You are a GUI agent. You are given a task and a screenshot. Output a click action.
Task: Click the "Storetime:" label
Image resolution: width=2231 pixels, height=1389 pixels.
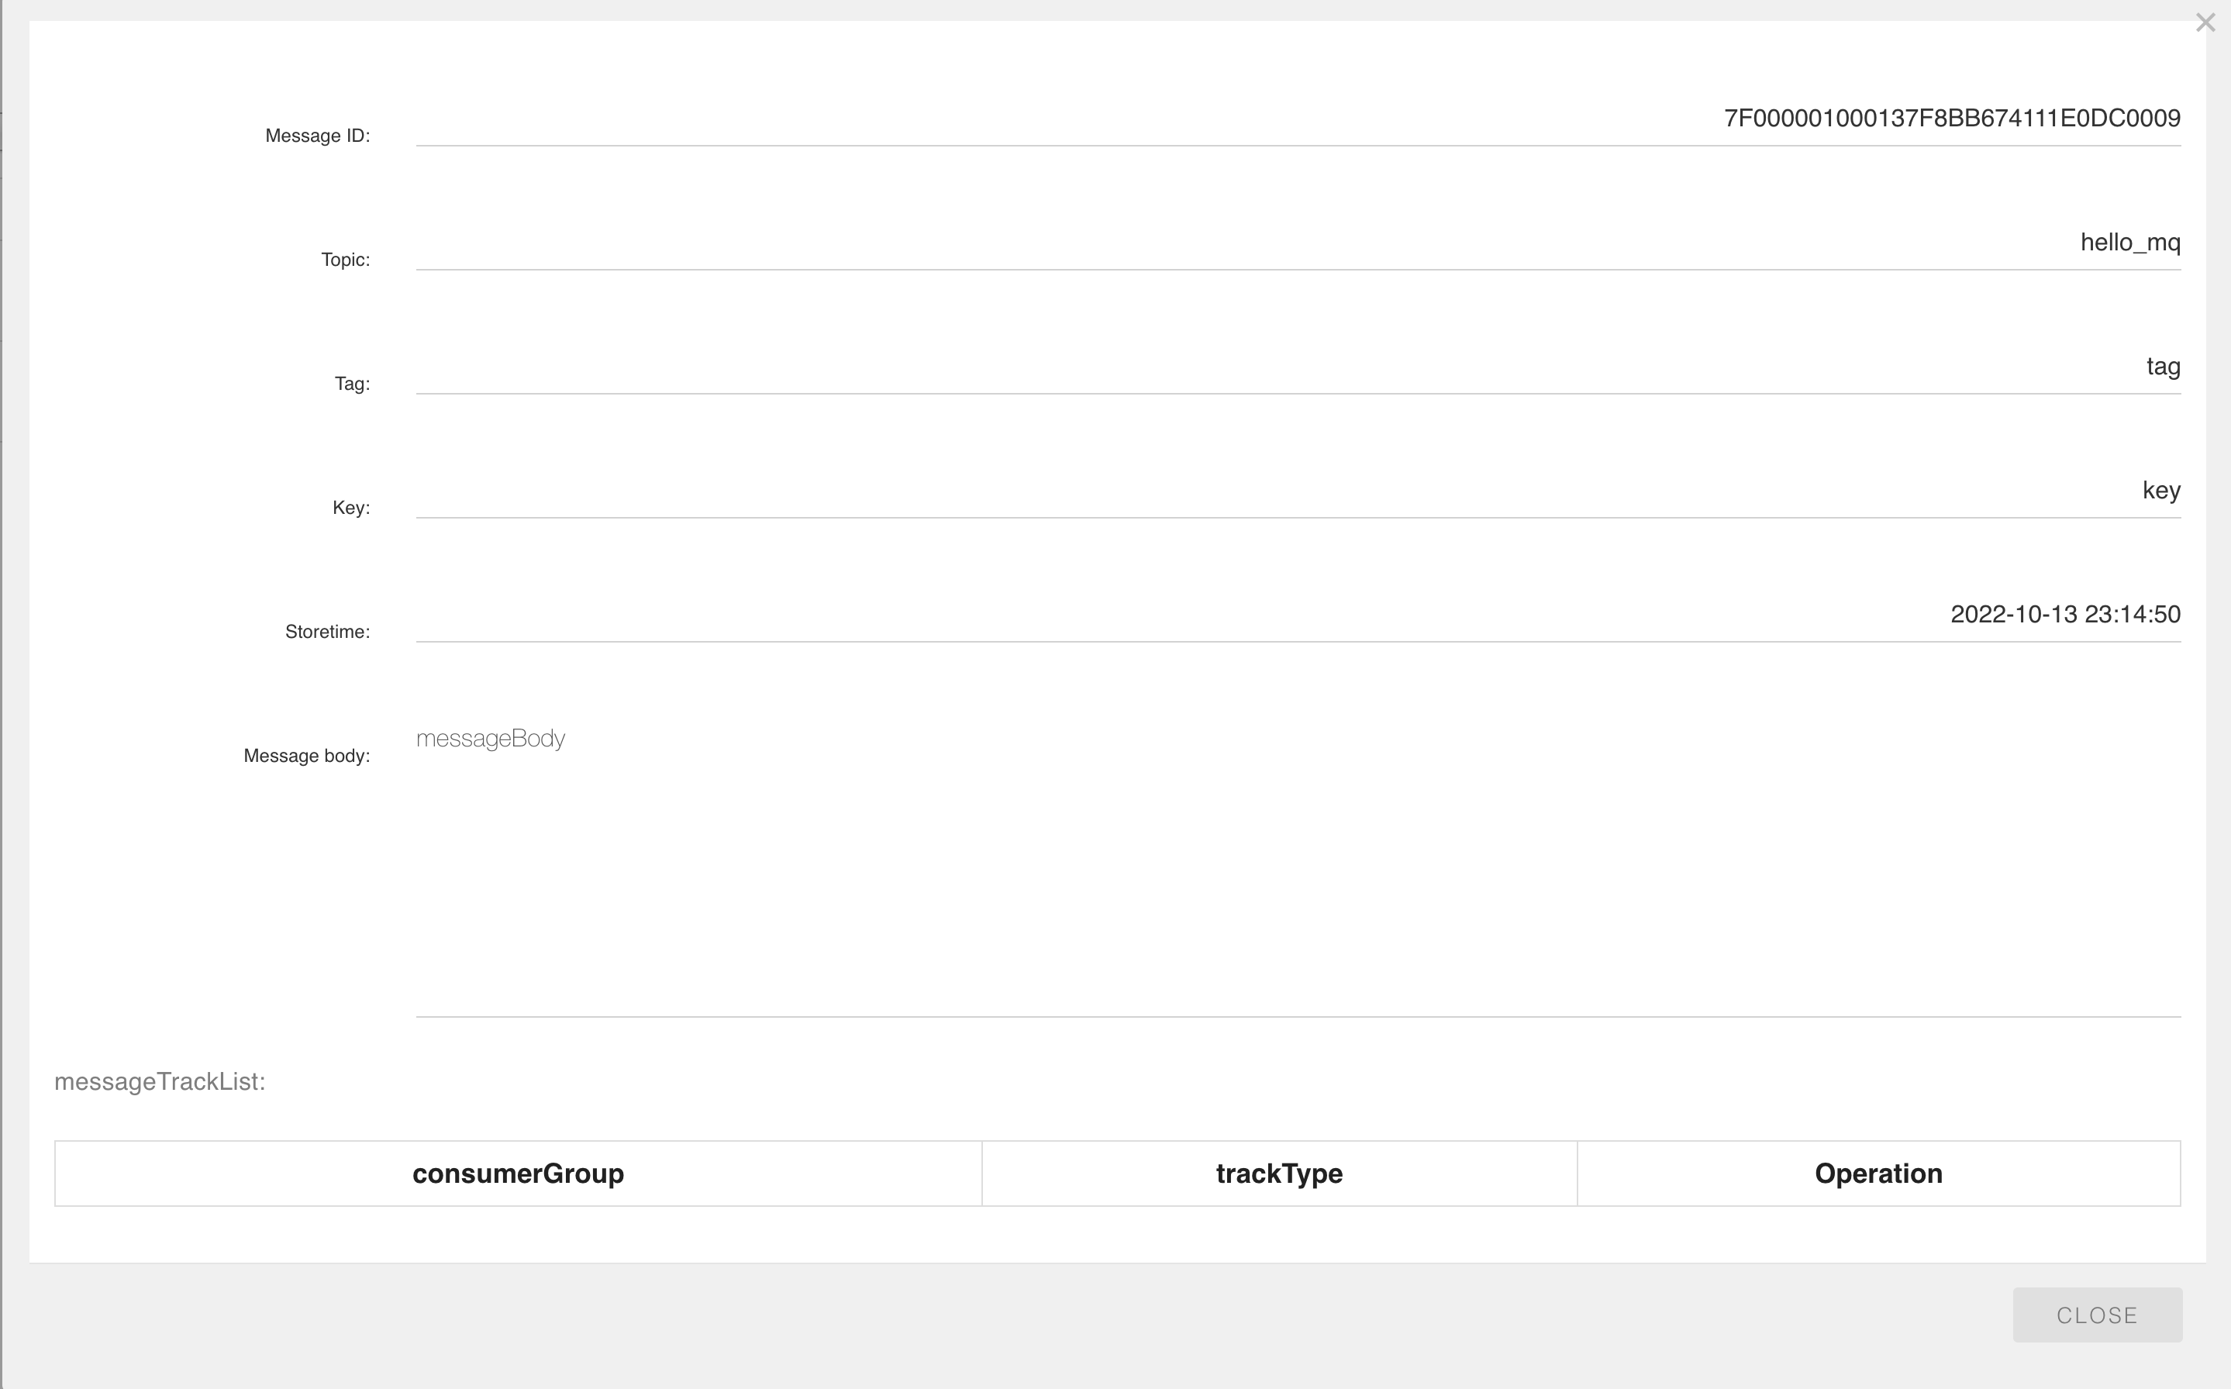click(x=327, y=632)
